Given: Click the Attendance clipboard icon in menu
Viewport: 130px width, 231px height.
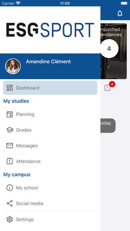Looking at the screenshot, I should point(10,161).
